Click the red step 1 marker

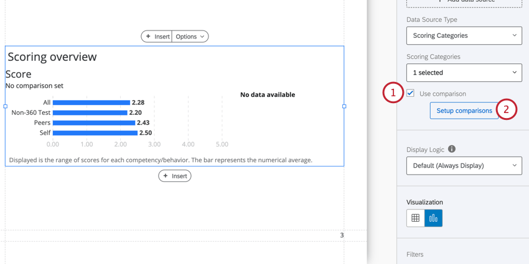pyautogui.click(x=393, y=93)
